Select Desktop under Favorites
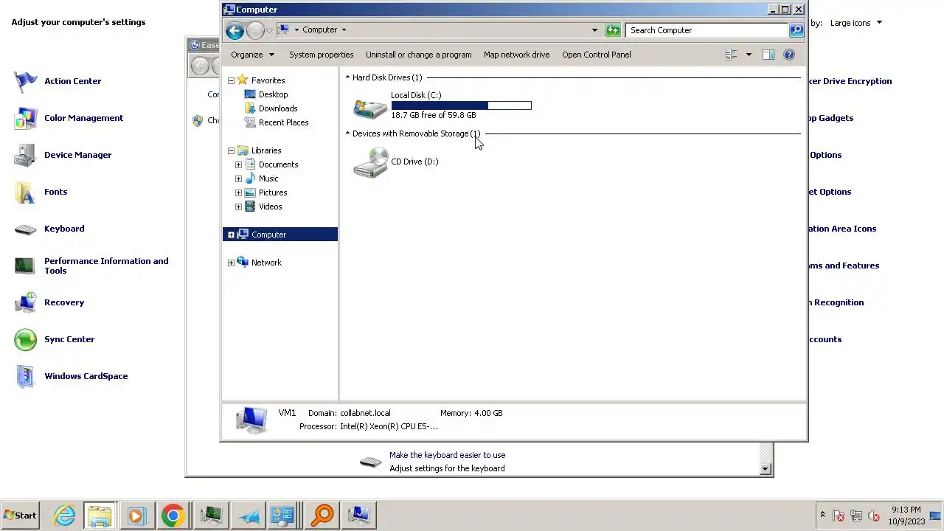This screenshot has width=944, height=531. (273, 94)
